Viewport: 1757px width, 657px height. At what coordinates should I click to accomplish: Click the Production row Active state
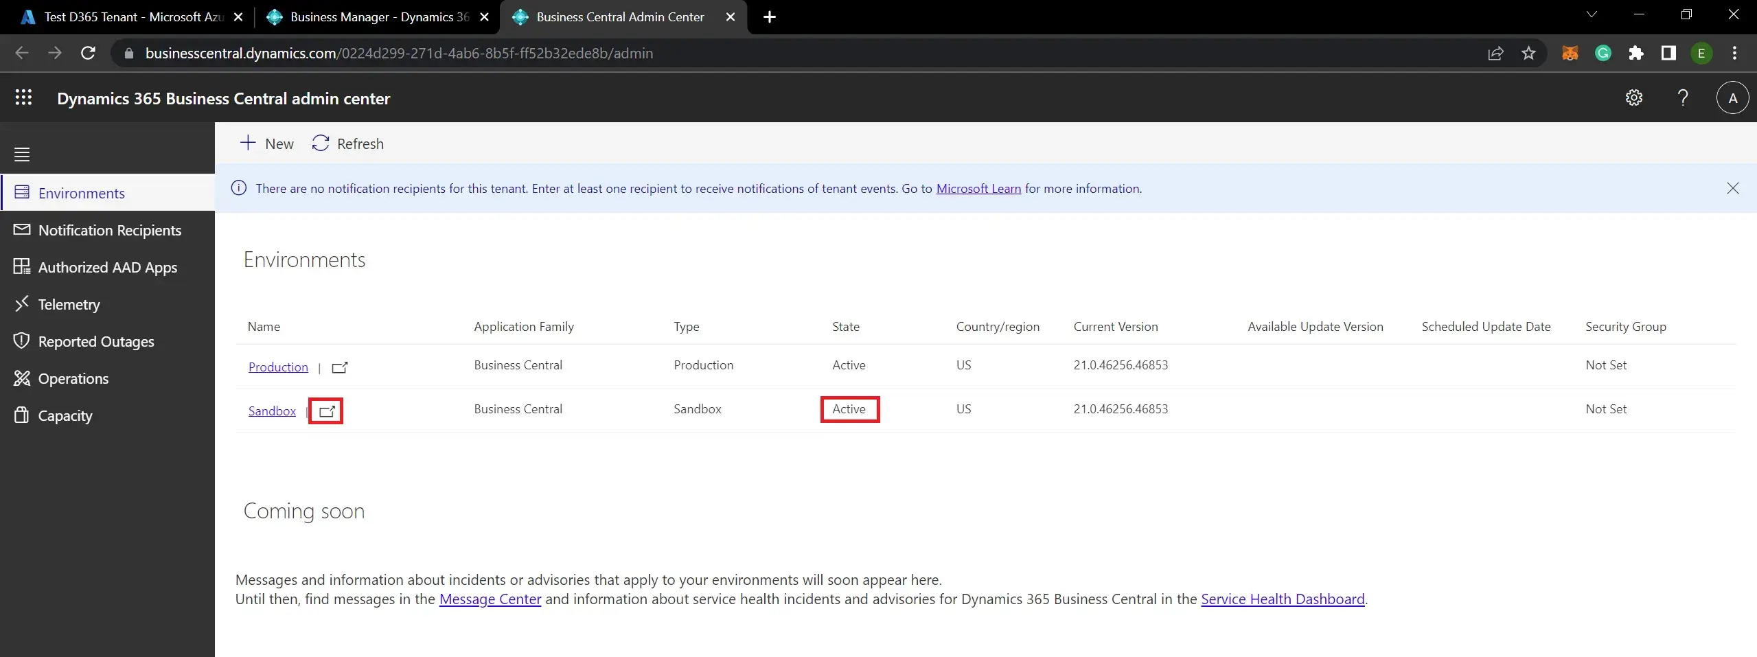849,365
